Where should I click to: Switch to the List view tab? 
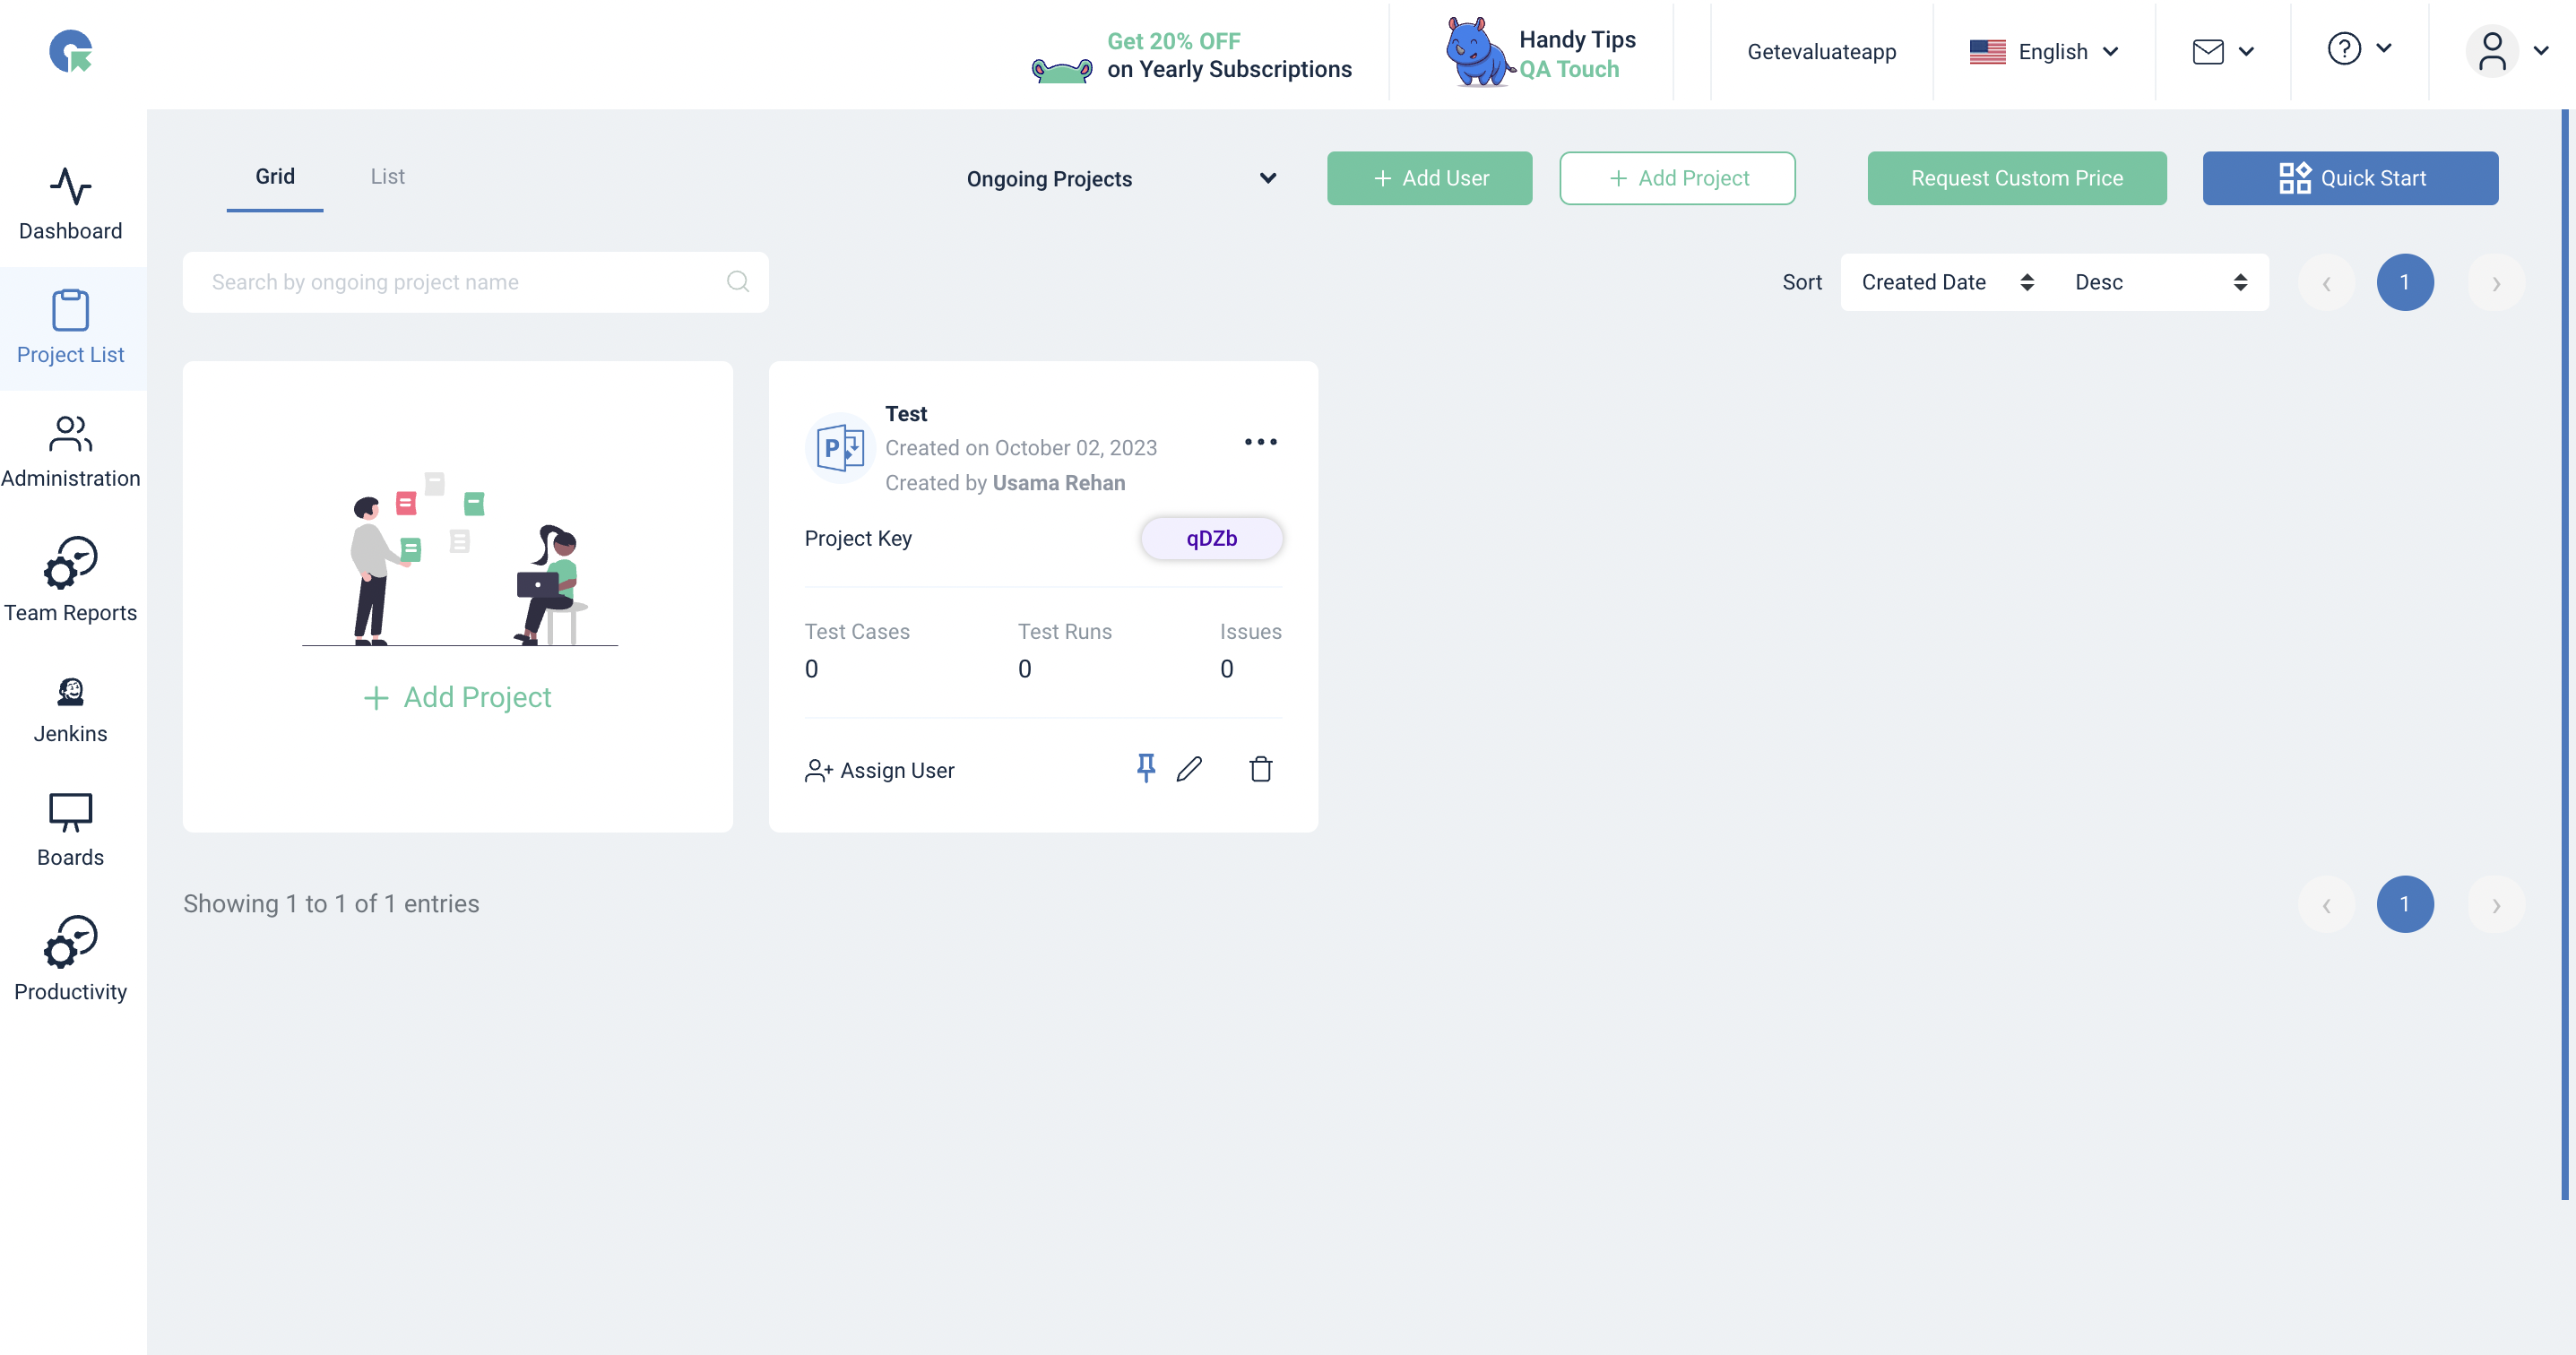pyautogui.click(x=387, y=177)
